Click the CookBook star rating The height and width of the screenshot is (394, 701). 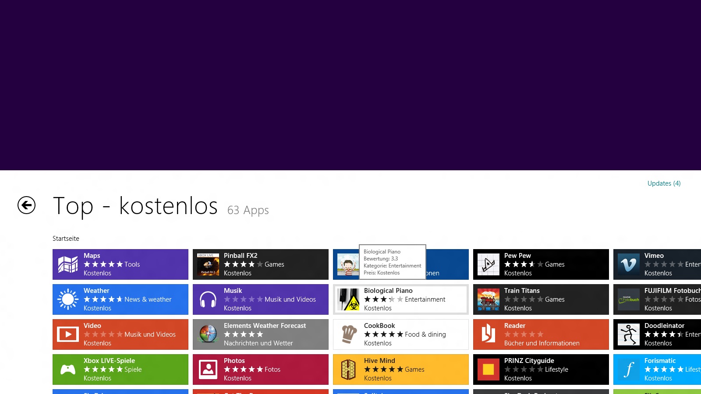click(383, 334)
